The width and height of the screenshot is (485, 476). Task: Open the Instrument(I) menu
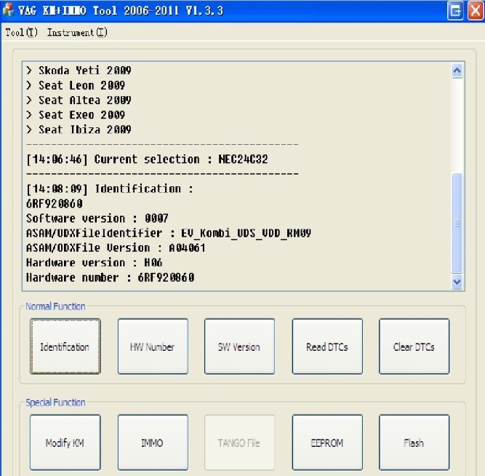[77, 32]
